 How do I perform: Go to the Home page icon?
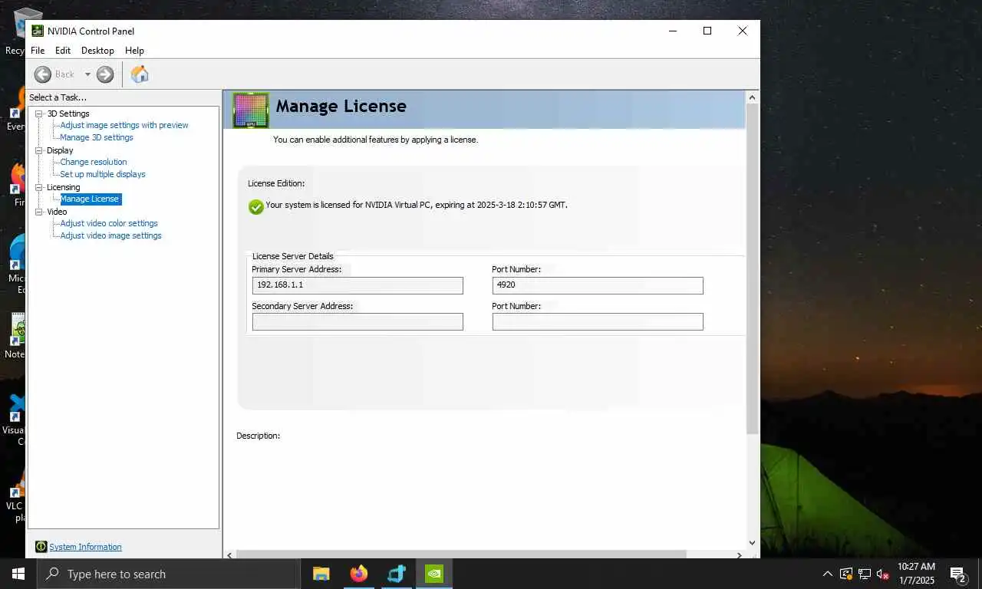point(140,74)
